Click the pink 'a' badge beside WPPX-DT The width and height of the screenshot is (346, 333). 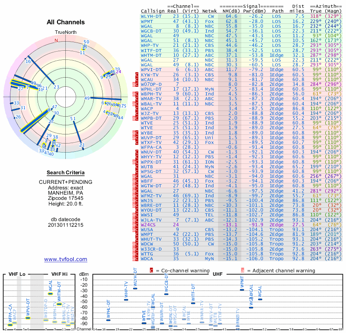(x=134, y=162)
